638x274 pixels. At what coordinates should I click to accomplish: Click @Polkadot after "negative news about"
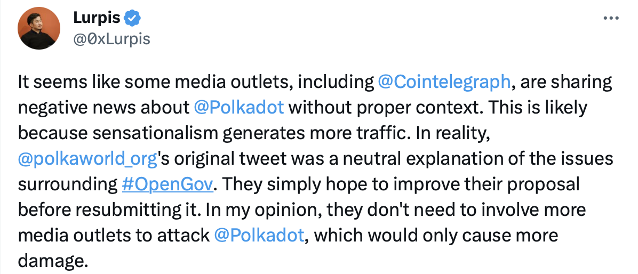point(239,108)
